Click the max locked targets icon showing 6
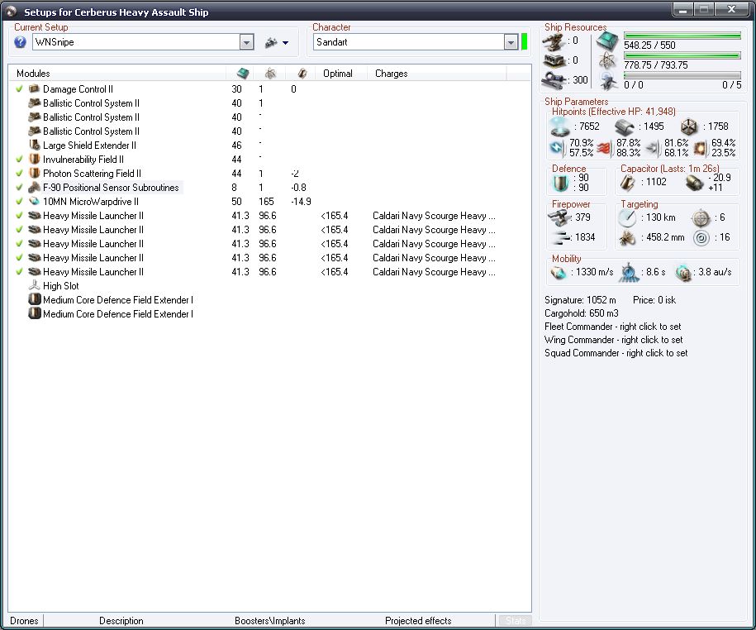The width and height of the screenshot is (756, 630). [x=701, y=218]
